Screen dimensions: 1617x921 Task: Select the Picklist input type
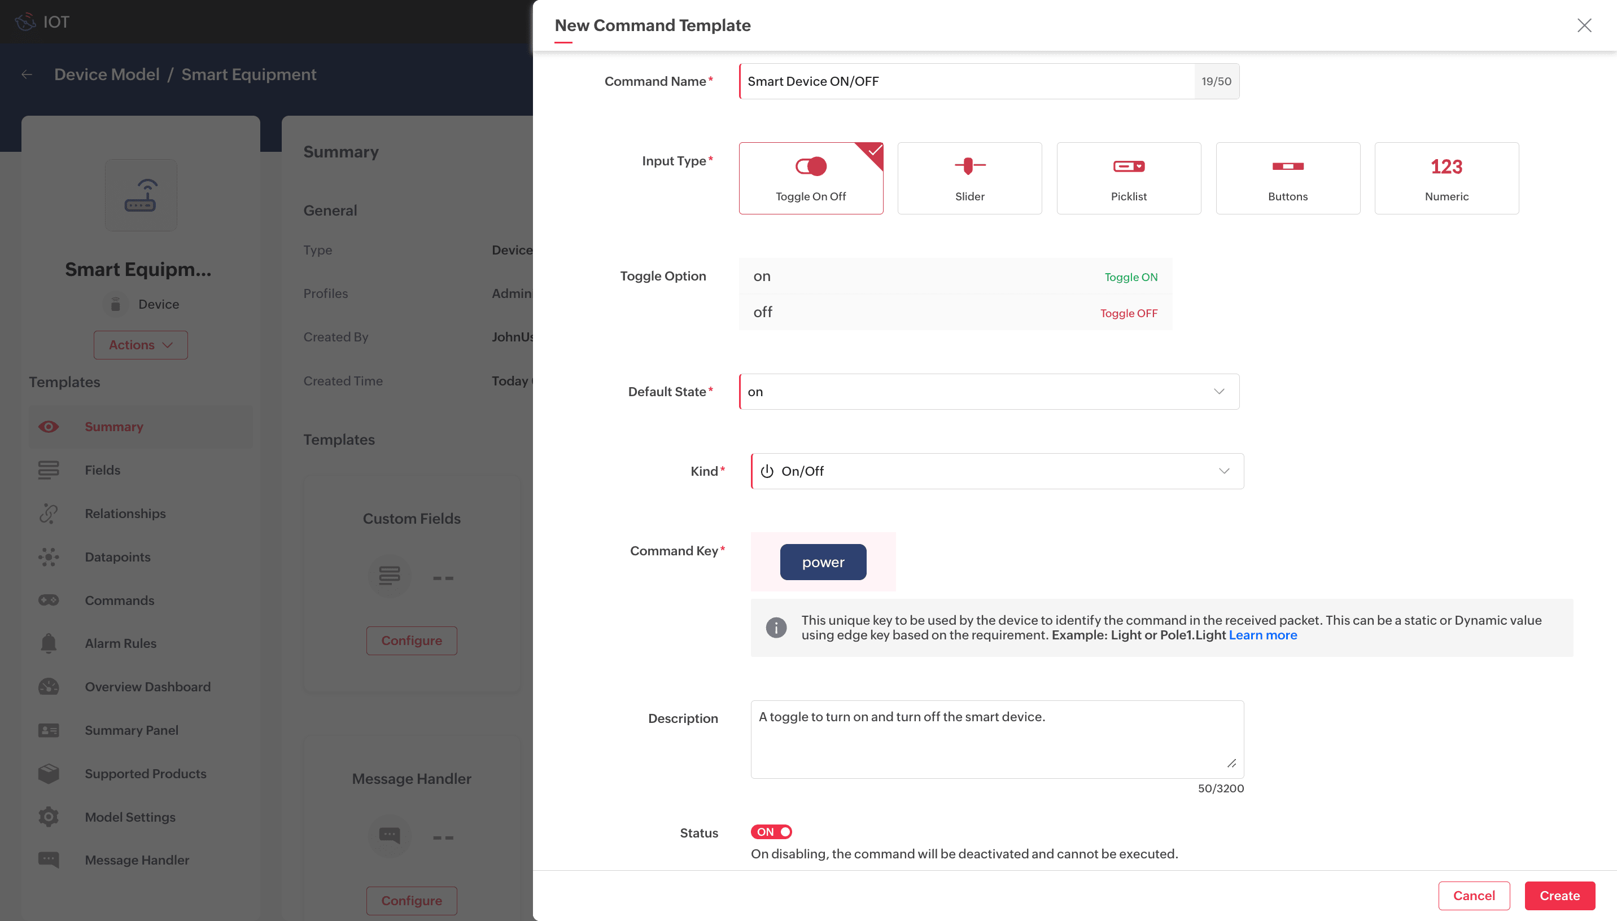[1129, 178]
